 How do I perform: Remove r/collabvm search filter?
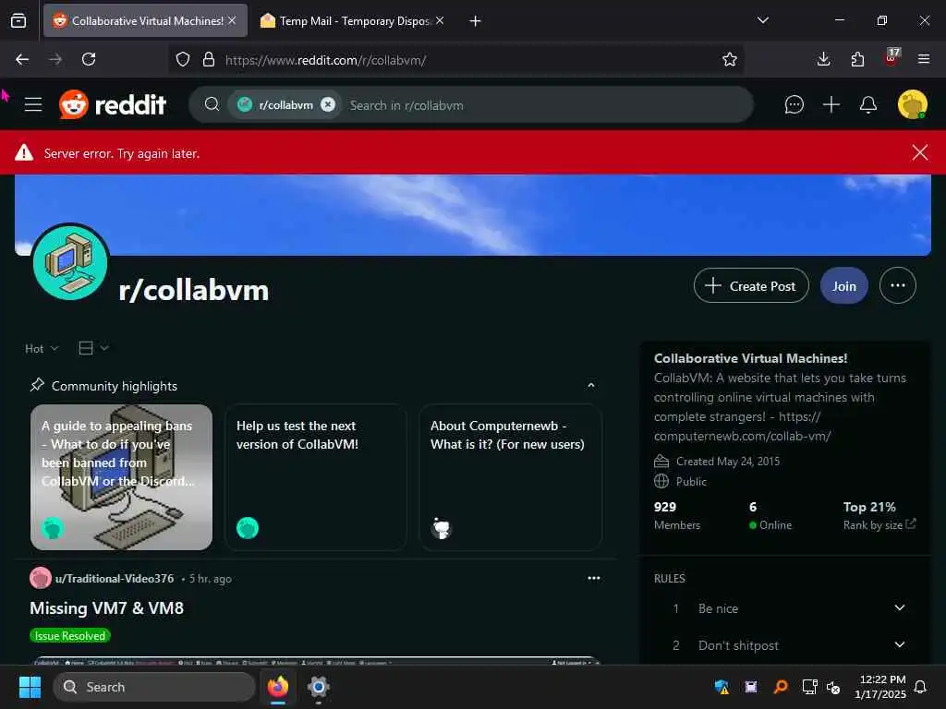point(328,104)
